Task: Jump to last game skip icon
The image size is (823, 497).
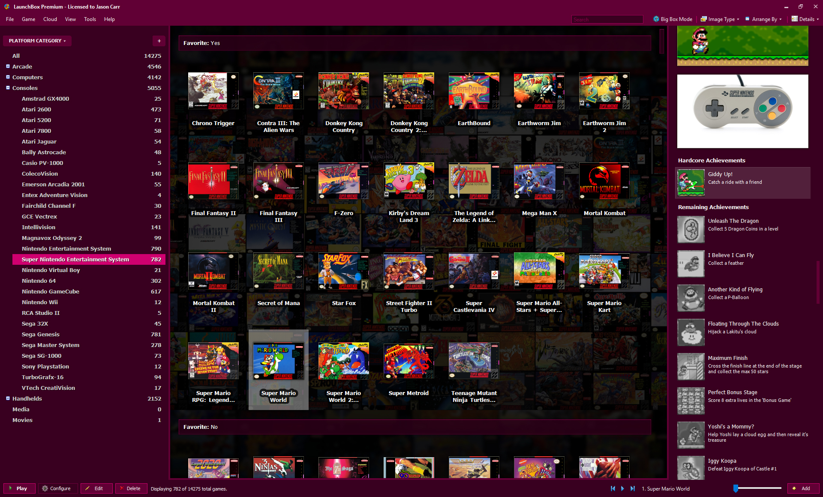Action: click(x=633, y=488)
